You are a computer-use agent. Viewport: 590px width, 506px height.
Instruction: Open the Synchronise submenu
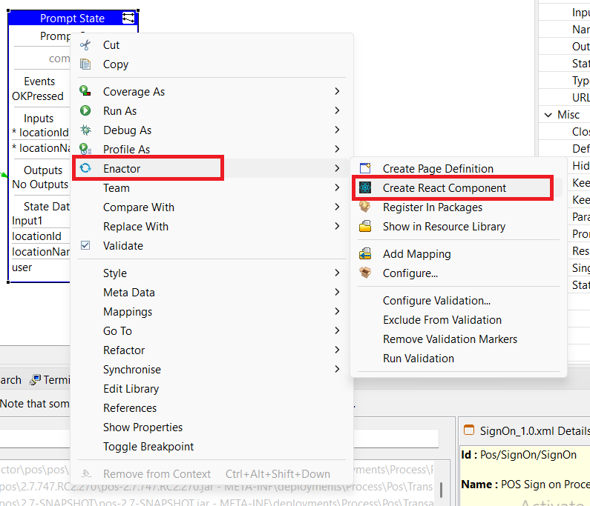click(x=212, y=369)
